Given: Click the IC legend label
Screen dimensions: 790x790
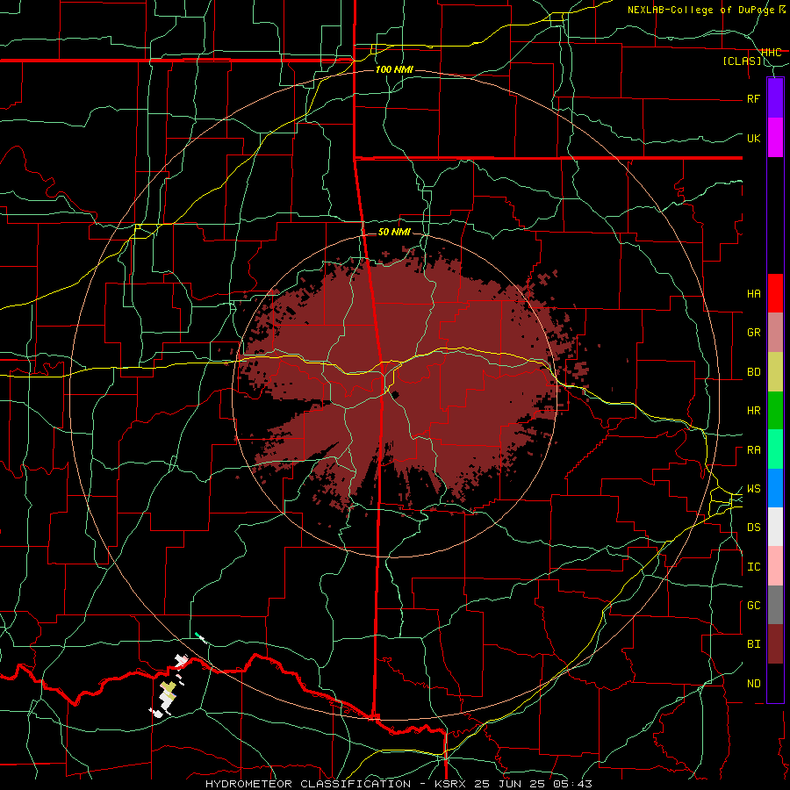Looking at the screenshot, I should 753,567.
